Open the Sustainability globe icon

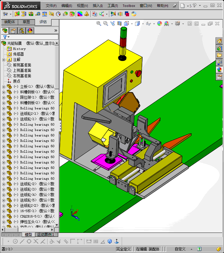coord(134,14)
